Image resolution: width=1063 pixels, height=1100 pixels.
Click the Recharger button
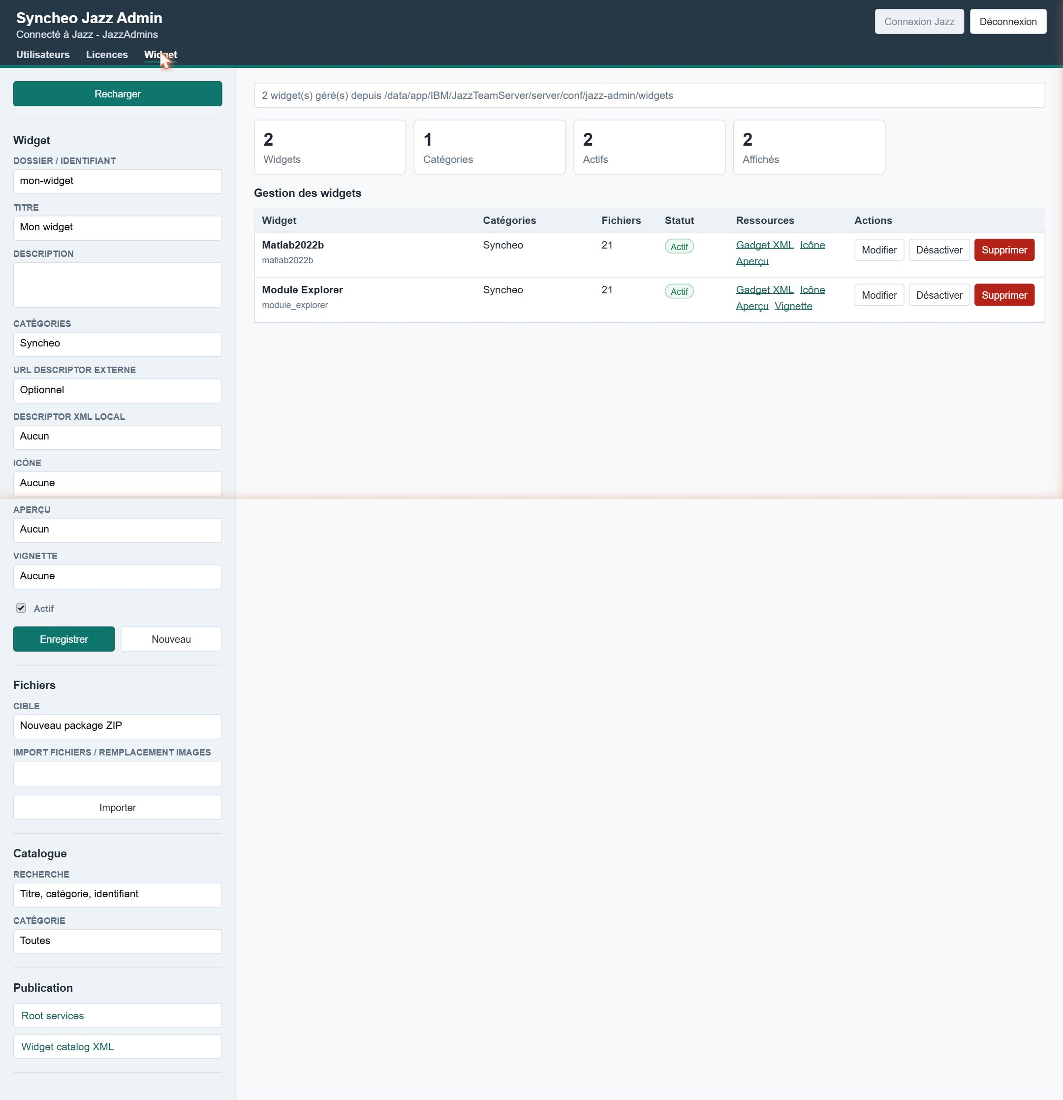pos(117,94)
